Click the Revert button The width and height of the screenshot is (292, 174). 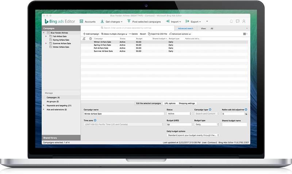click(143, 34)
